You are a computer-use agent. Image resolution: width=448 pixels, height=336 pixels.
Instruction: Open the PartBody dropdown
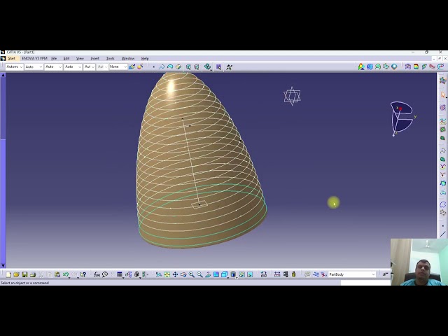pyautogui.click(x=373, y=274)
